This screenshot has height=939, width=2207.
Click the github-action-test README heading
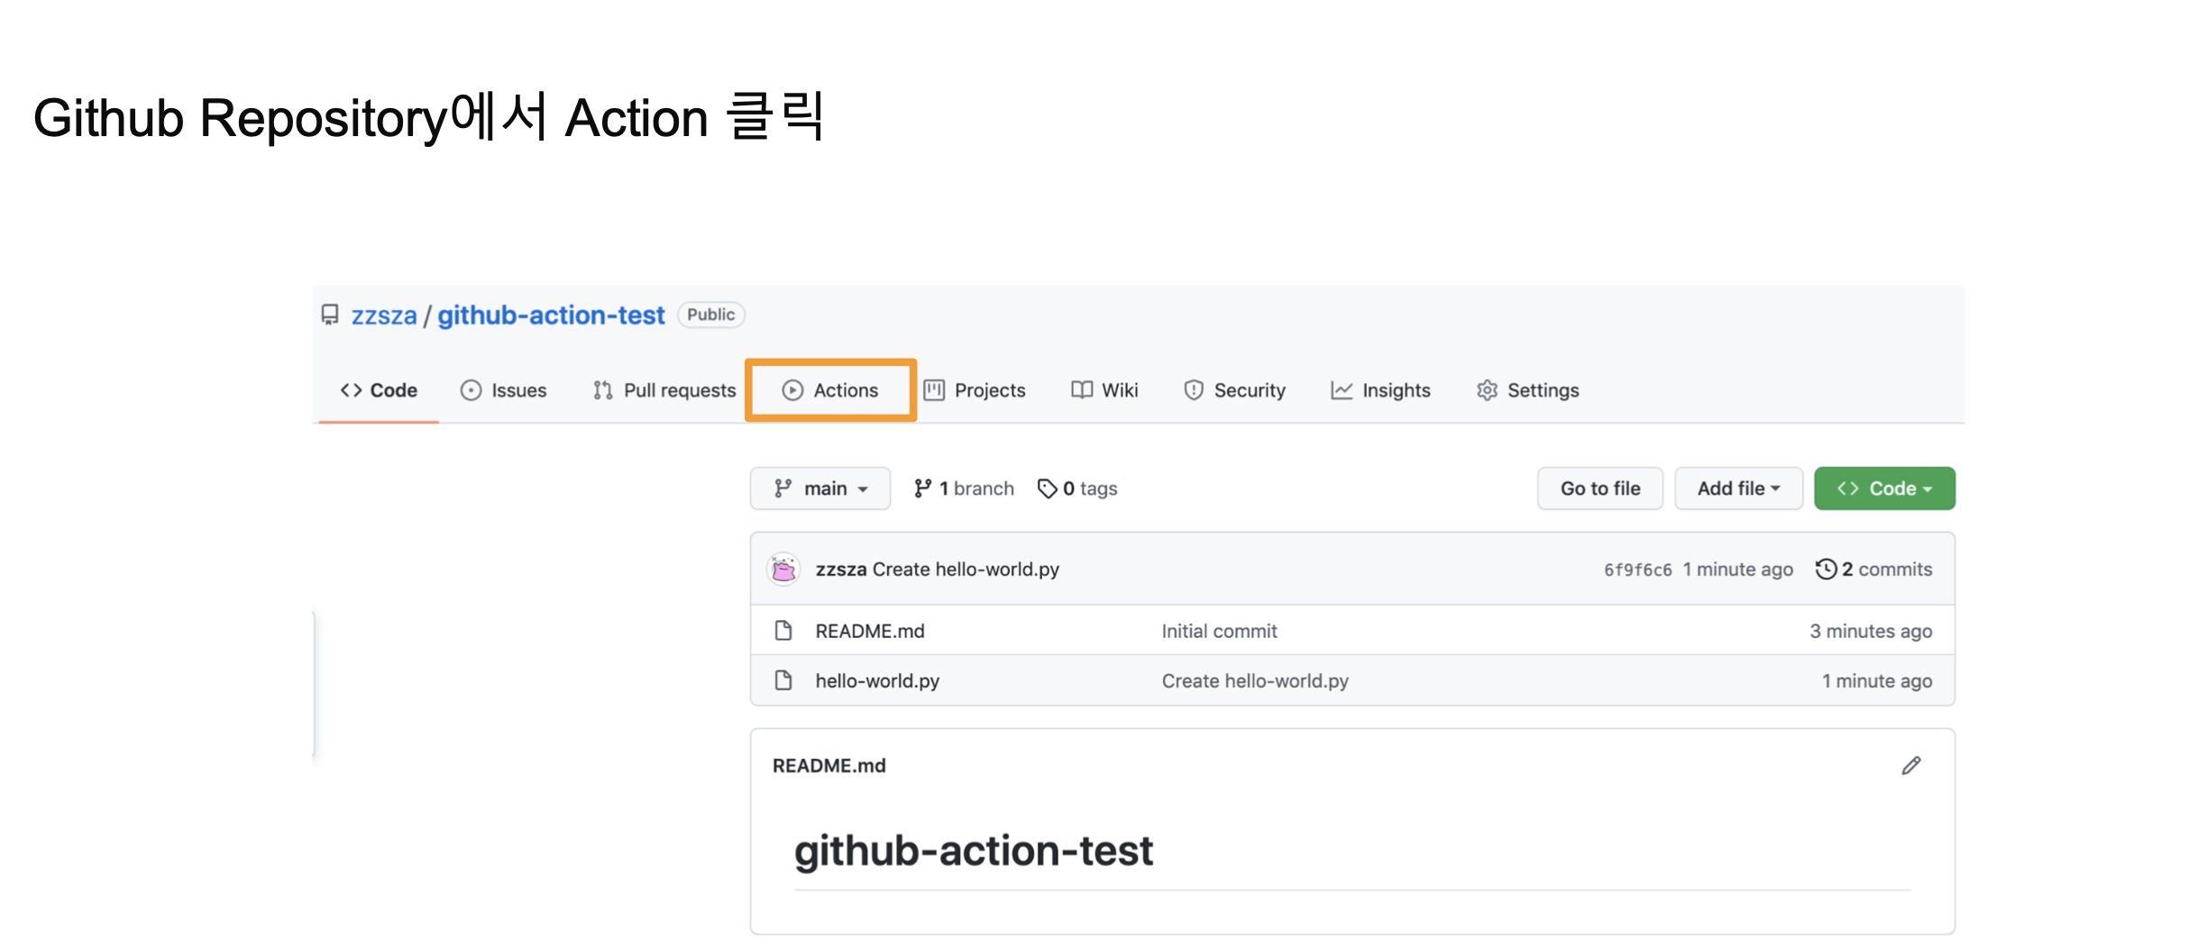(x=973, y=851)
